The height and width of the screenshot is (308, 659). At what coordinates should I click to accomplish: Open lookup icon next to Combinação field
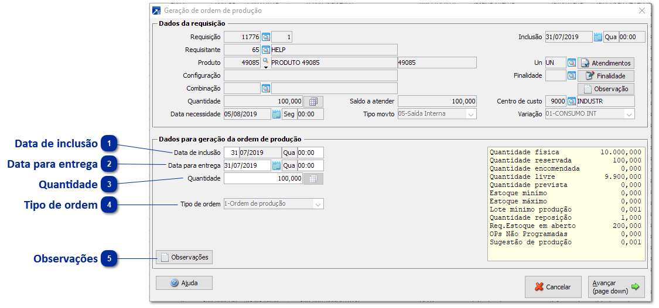266,88
